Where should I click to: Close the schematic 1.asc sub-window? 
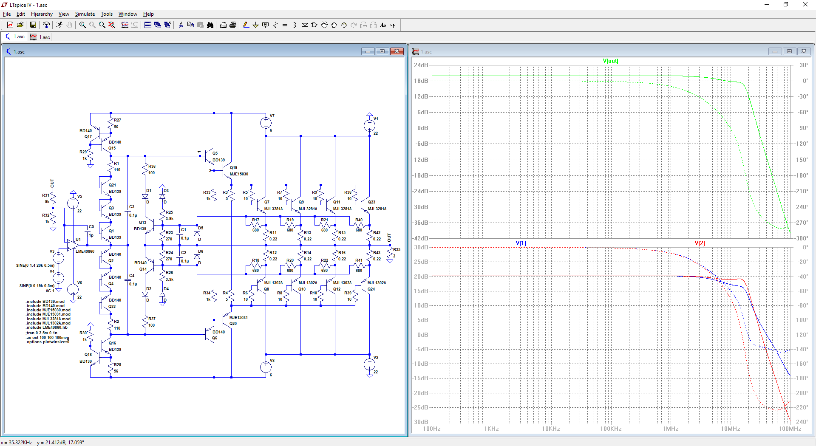[x=397, y=51]
